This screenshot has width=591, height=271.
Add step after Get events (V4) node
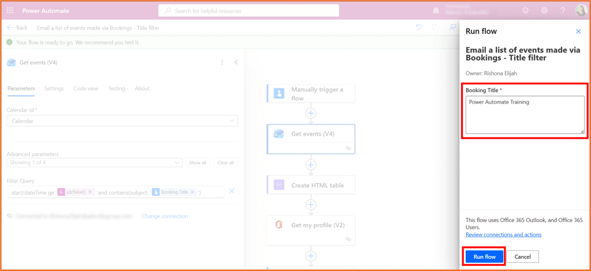click(x=311, y=164)
